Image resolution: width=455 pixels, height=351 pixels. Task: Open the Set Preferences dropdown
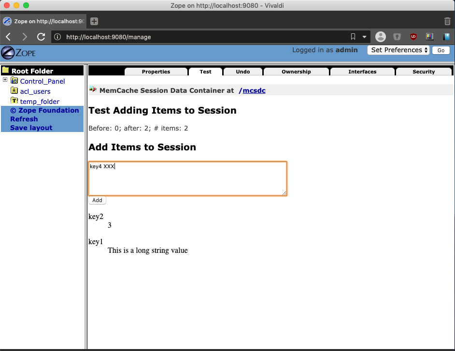click(398, 50)
